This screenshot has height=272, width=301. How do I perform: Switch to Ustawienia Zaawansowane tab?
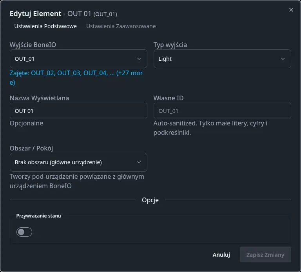click(x=121, y=26)
